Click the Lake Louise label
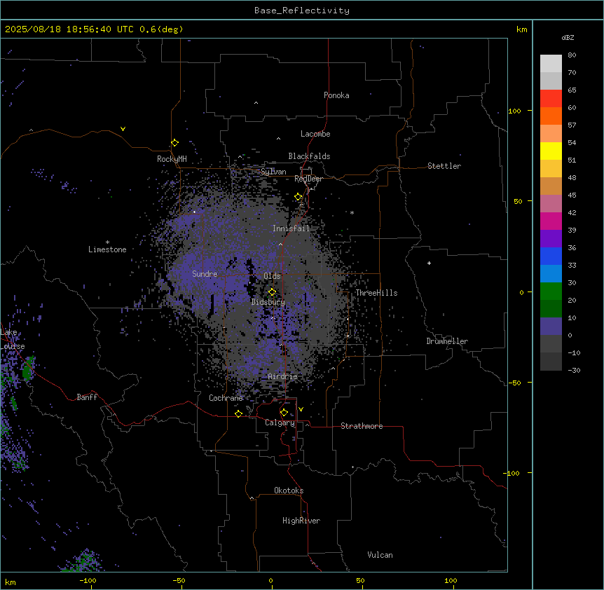This screenshot has width=604, height=590. (x=13, y=339)
